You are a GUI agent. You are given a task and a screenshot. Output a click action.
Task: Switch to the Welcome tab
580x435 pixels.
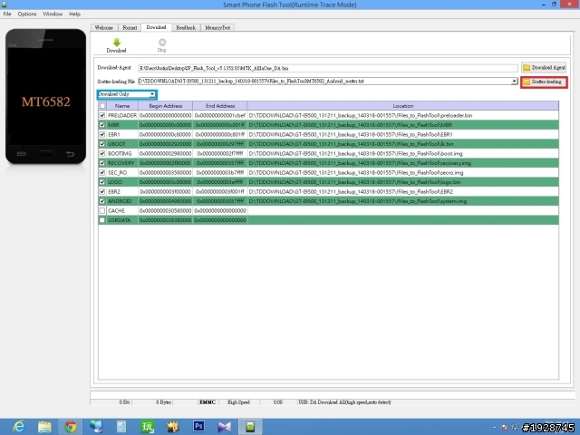point(104,28)
